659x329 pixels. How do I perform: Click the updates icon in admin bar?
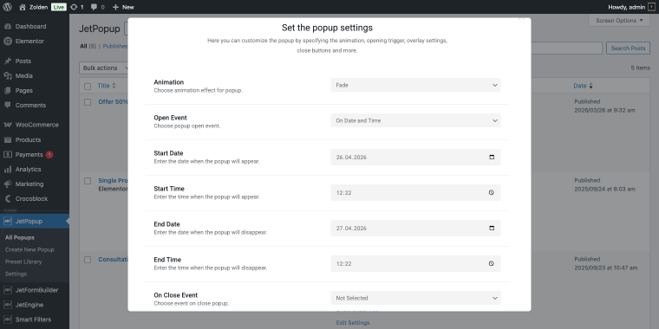pos(74,7)
